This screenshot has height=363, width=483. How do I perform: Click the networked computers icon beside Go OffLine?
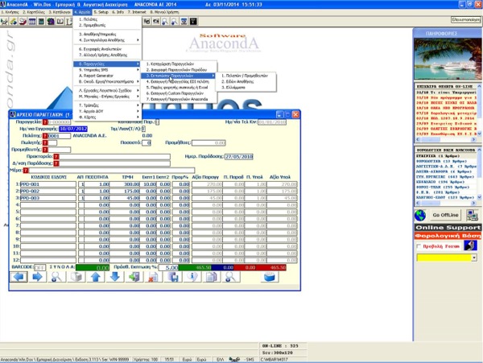(472, 215)
